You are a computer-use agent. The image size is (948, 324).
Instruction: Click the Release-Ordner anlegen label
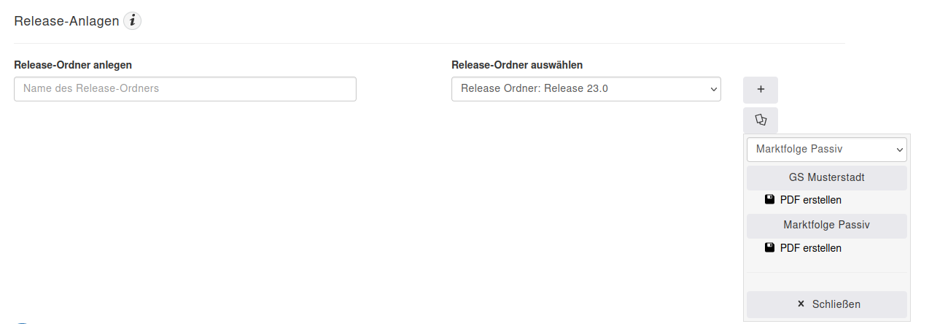(x=73, y=64)
